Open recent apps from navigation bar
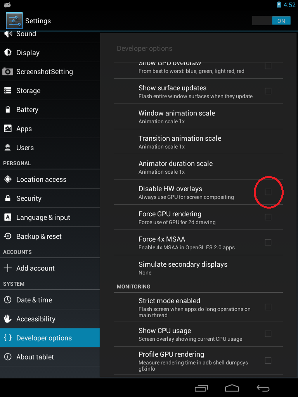The width and height of the screenshot is (298, 397). [x=201, y=388]
